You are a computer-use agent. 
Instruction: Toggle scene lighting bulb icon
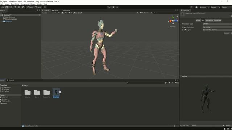(63, 13)
